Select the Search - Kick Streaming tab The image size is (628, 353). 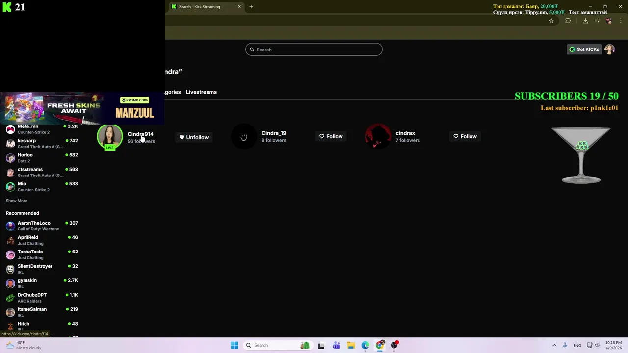point(206,7)
